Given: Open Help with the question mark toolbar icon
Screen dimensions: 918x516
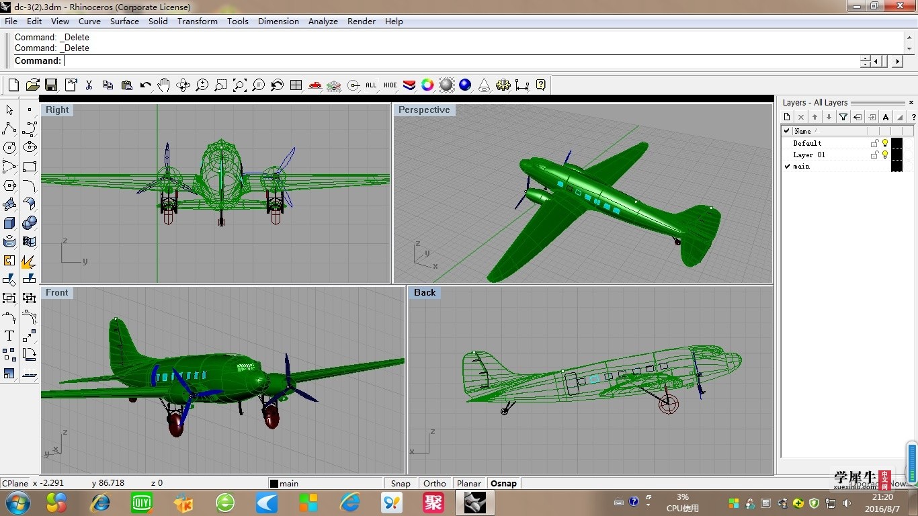Looking at the screenshot, I should coord(540,85).
